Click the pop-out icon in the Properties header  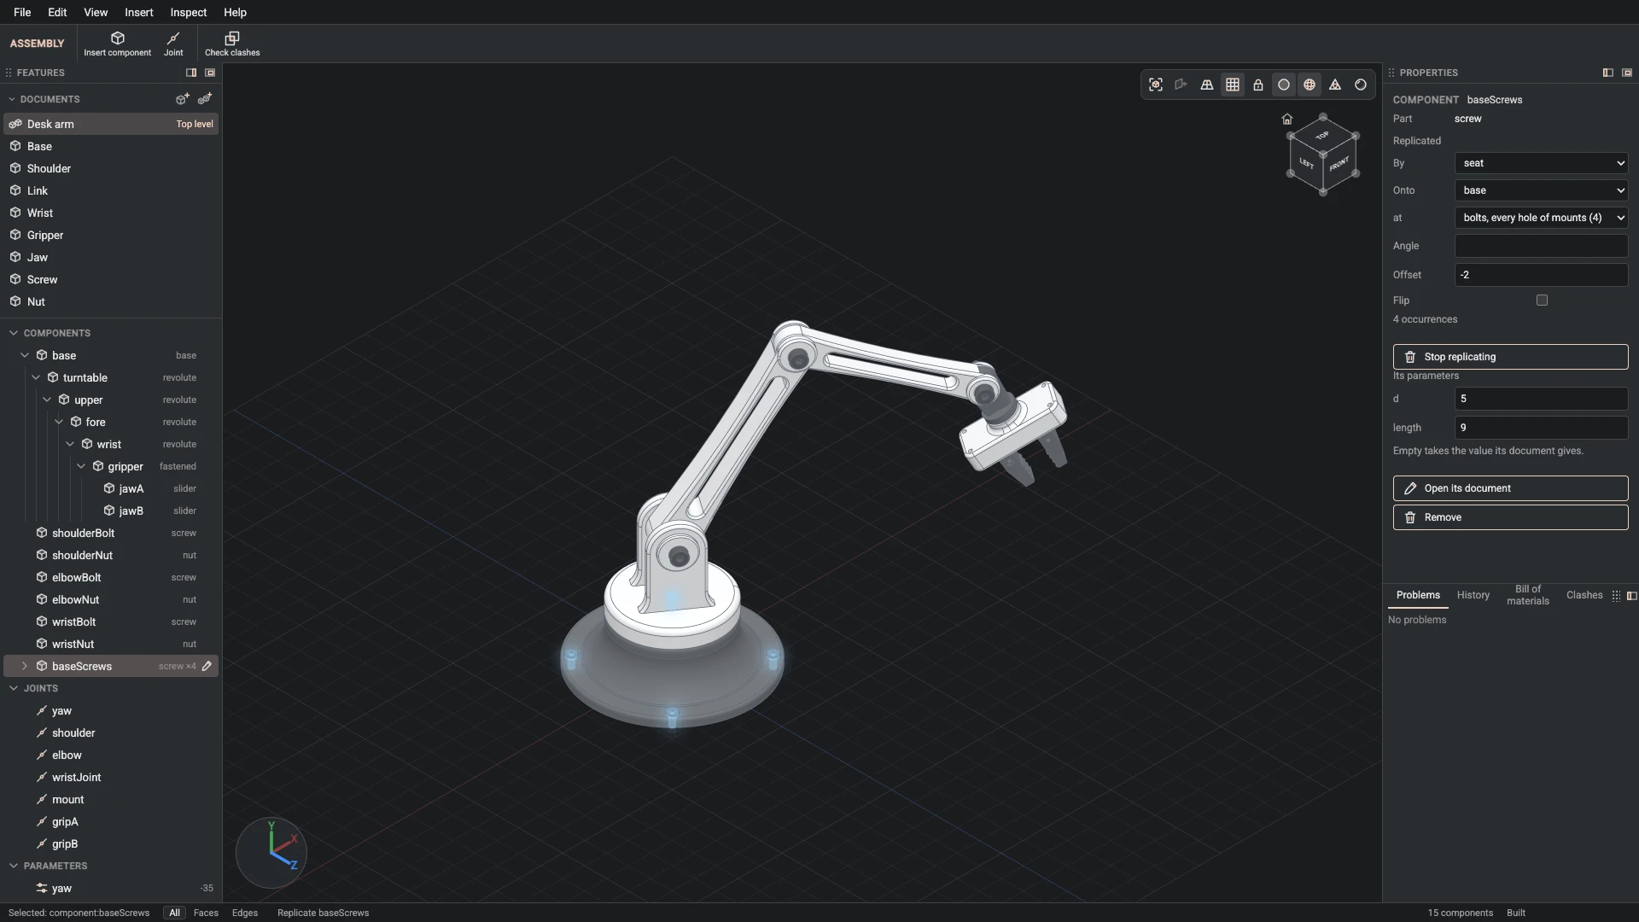point(1627,73)
